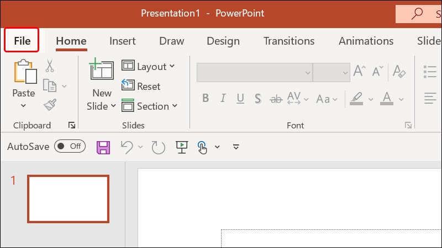442x248 pixels.
Task: Open font color dropdown arrow
Action: click(x=401, y=99)
